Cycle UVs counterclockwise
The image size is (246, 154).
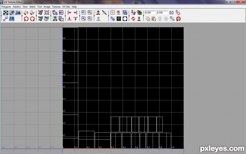coord(178,19)
